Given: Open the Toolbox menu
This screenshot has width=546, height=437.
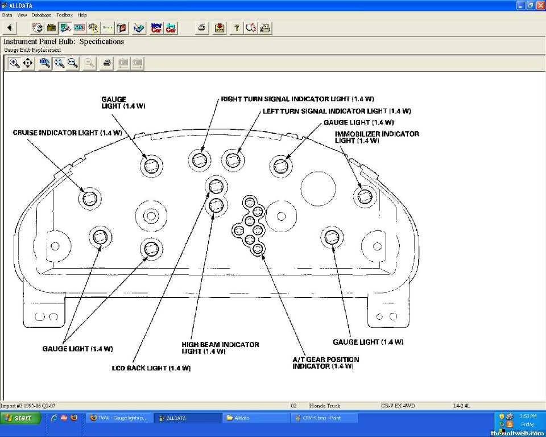Looking at the screenshot, I should [x=64, y=15].
